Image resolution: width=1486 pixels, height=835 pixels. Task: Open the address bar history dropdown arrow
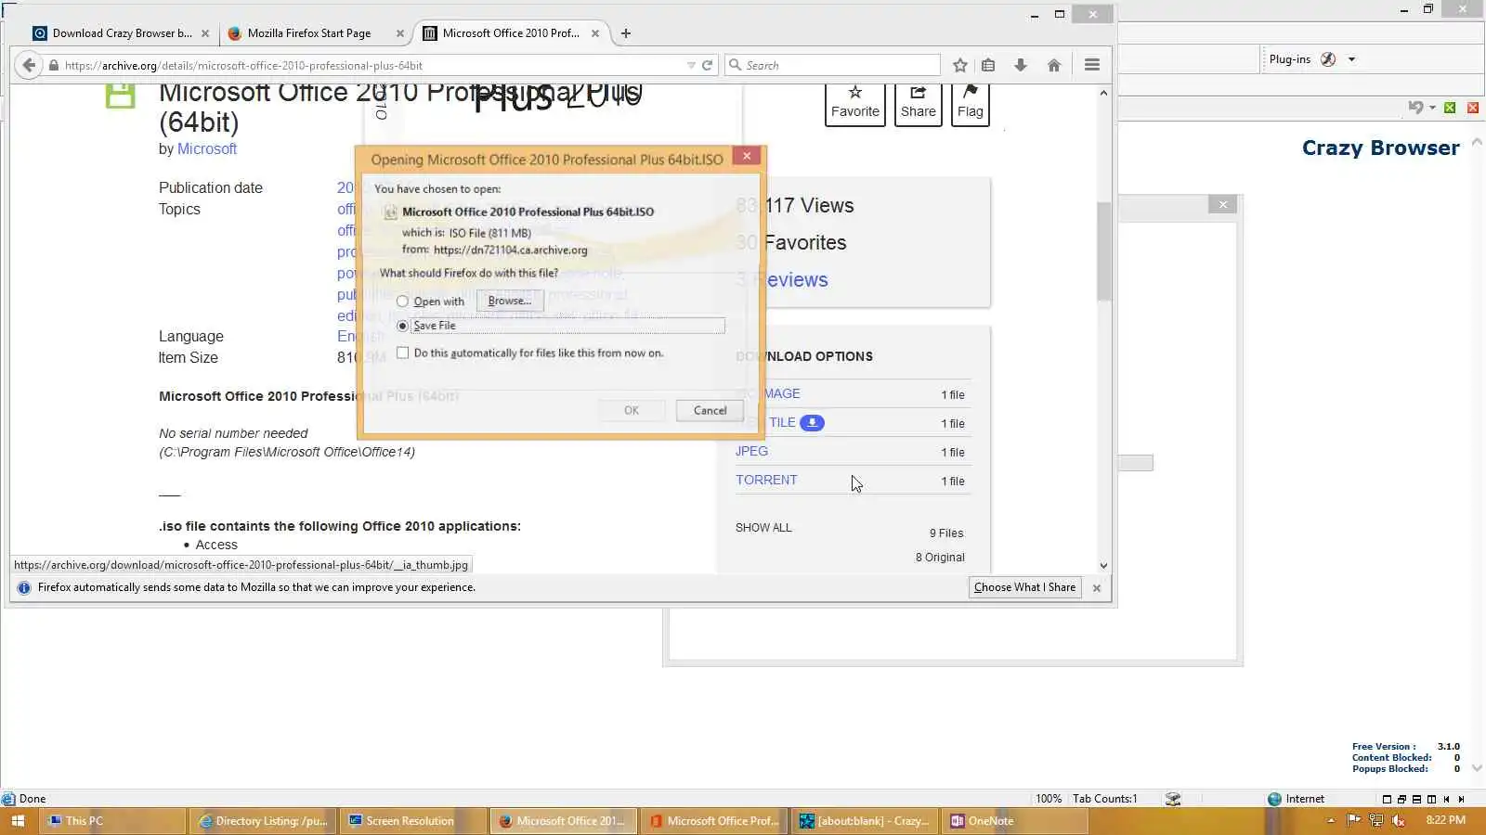coord(691,65)
